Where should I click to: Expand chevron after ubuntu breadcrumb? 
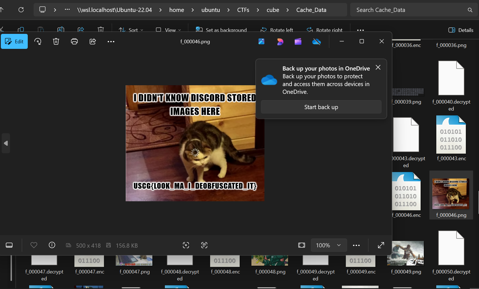(x=228, y=10)
